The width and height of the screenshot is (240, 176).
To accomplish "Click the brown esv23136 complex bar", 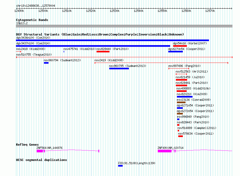I will click(181, 102).
